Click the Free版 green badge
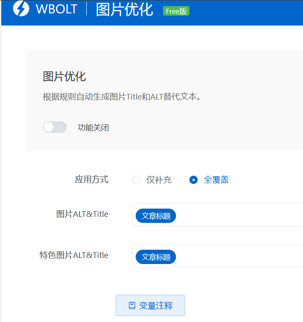 [176, 11]
